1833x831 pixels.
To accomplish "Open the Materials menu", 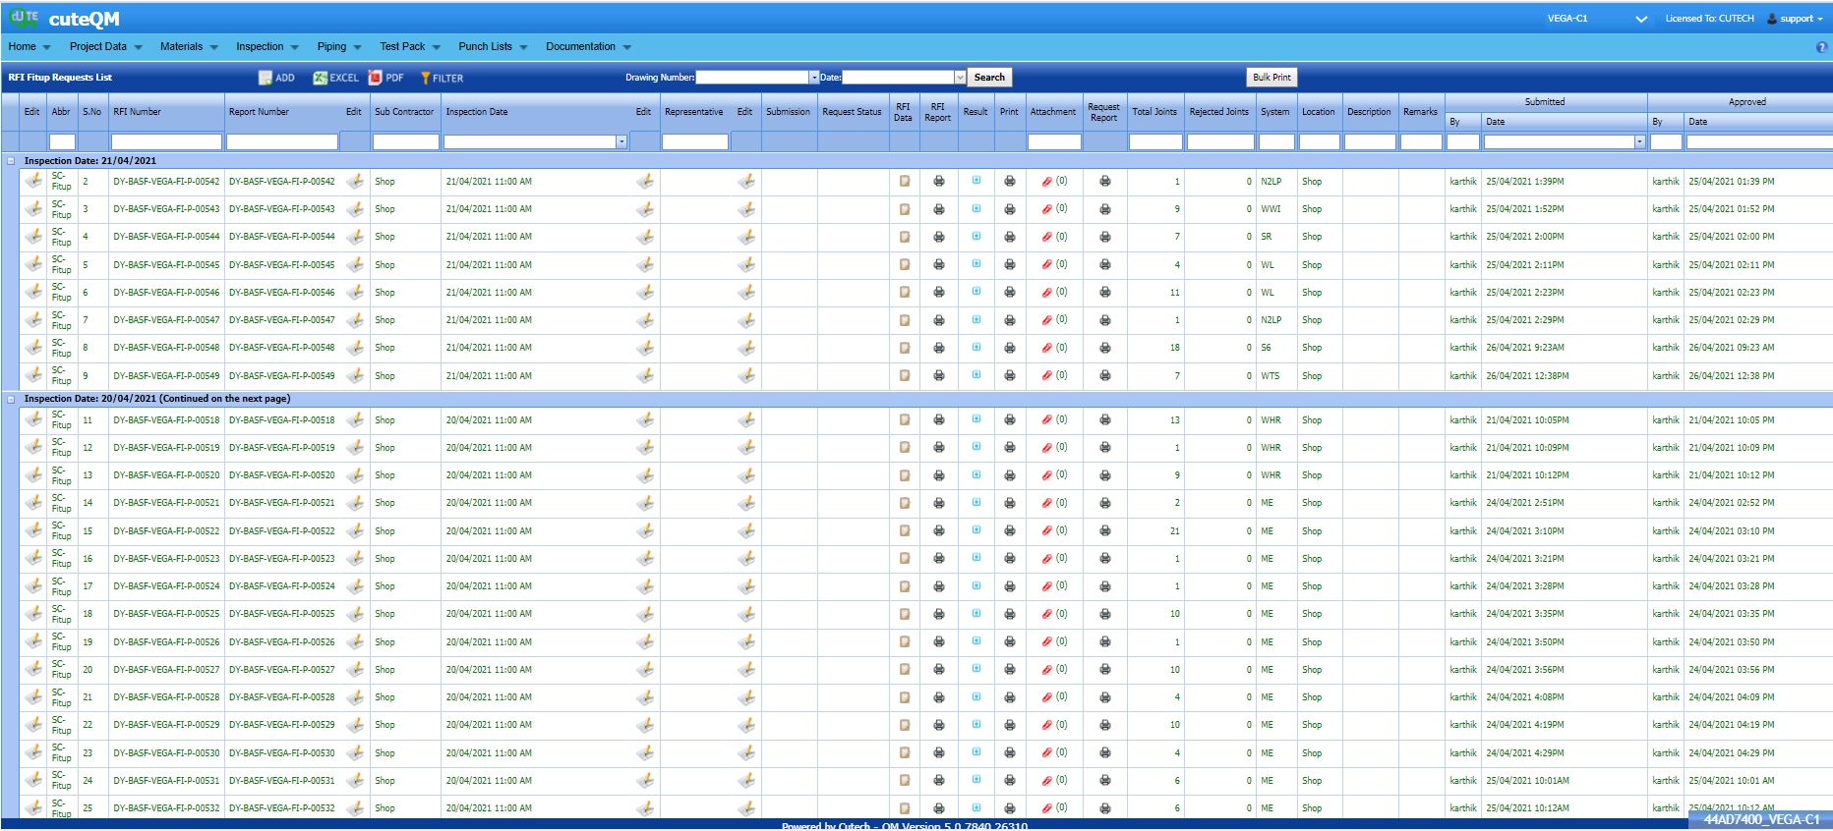I will click(188, 46).
